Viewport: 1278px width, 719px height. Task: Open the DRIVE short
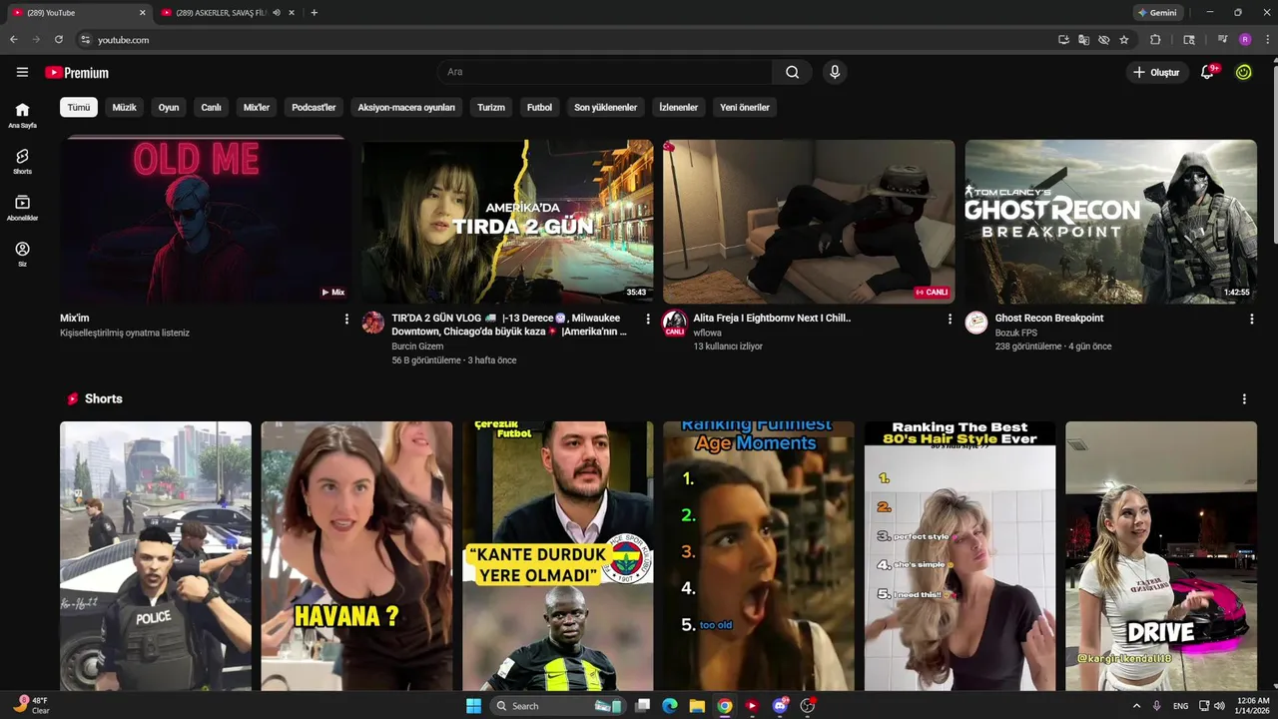[1161, 555]
